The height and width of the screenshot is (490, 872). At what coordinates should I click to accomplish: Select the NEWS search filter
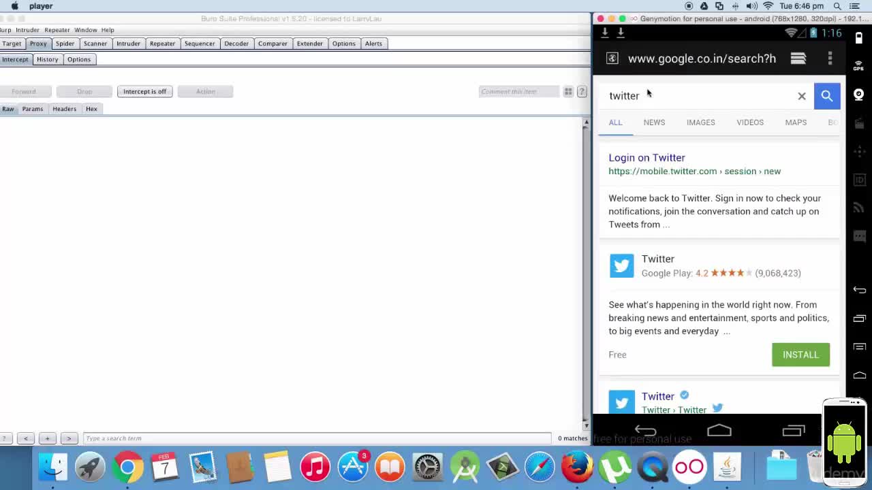pyautogui.click(x=654, y=122)
